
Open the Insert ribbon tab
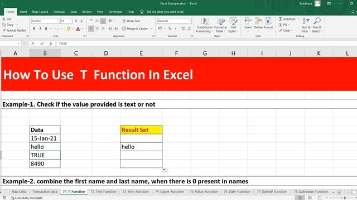pos(23,12)
